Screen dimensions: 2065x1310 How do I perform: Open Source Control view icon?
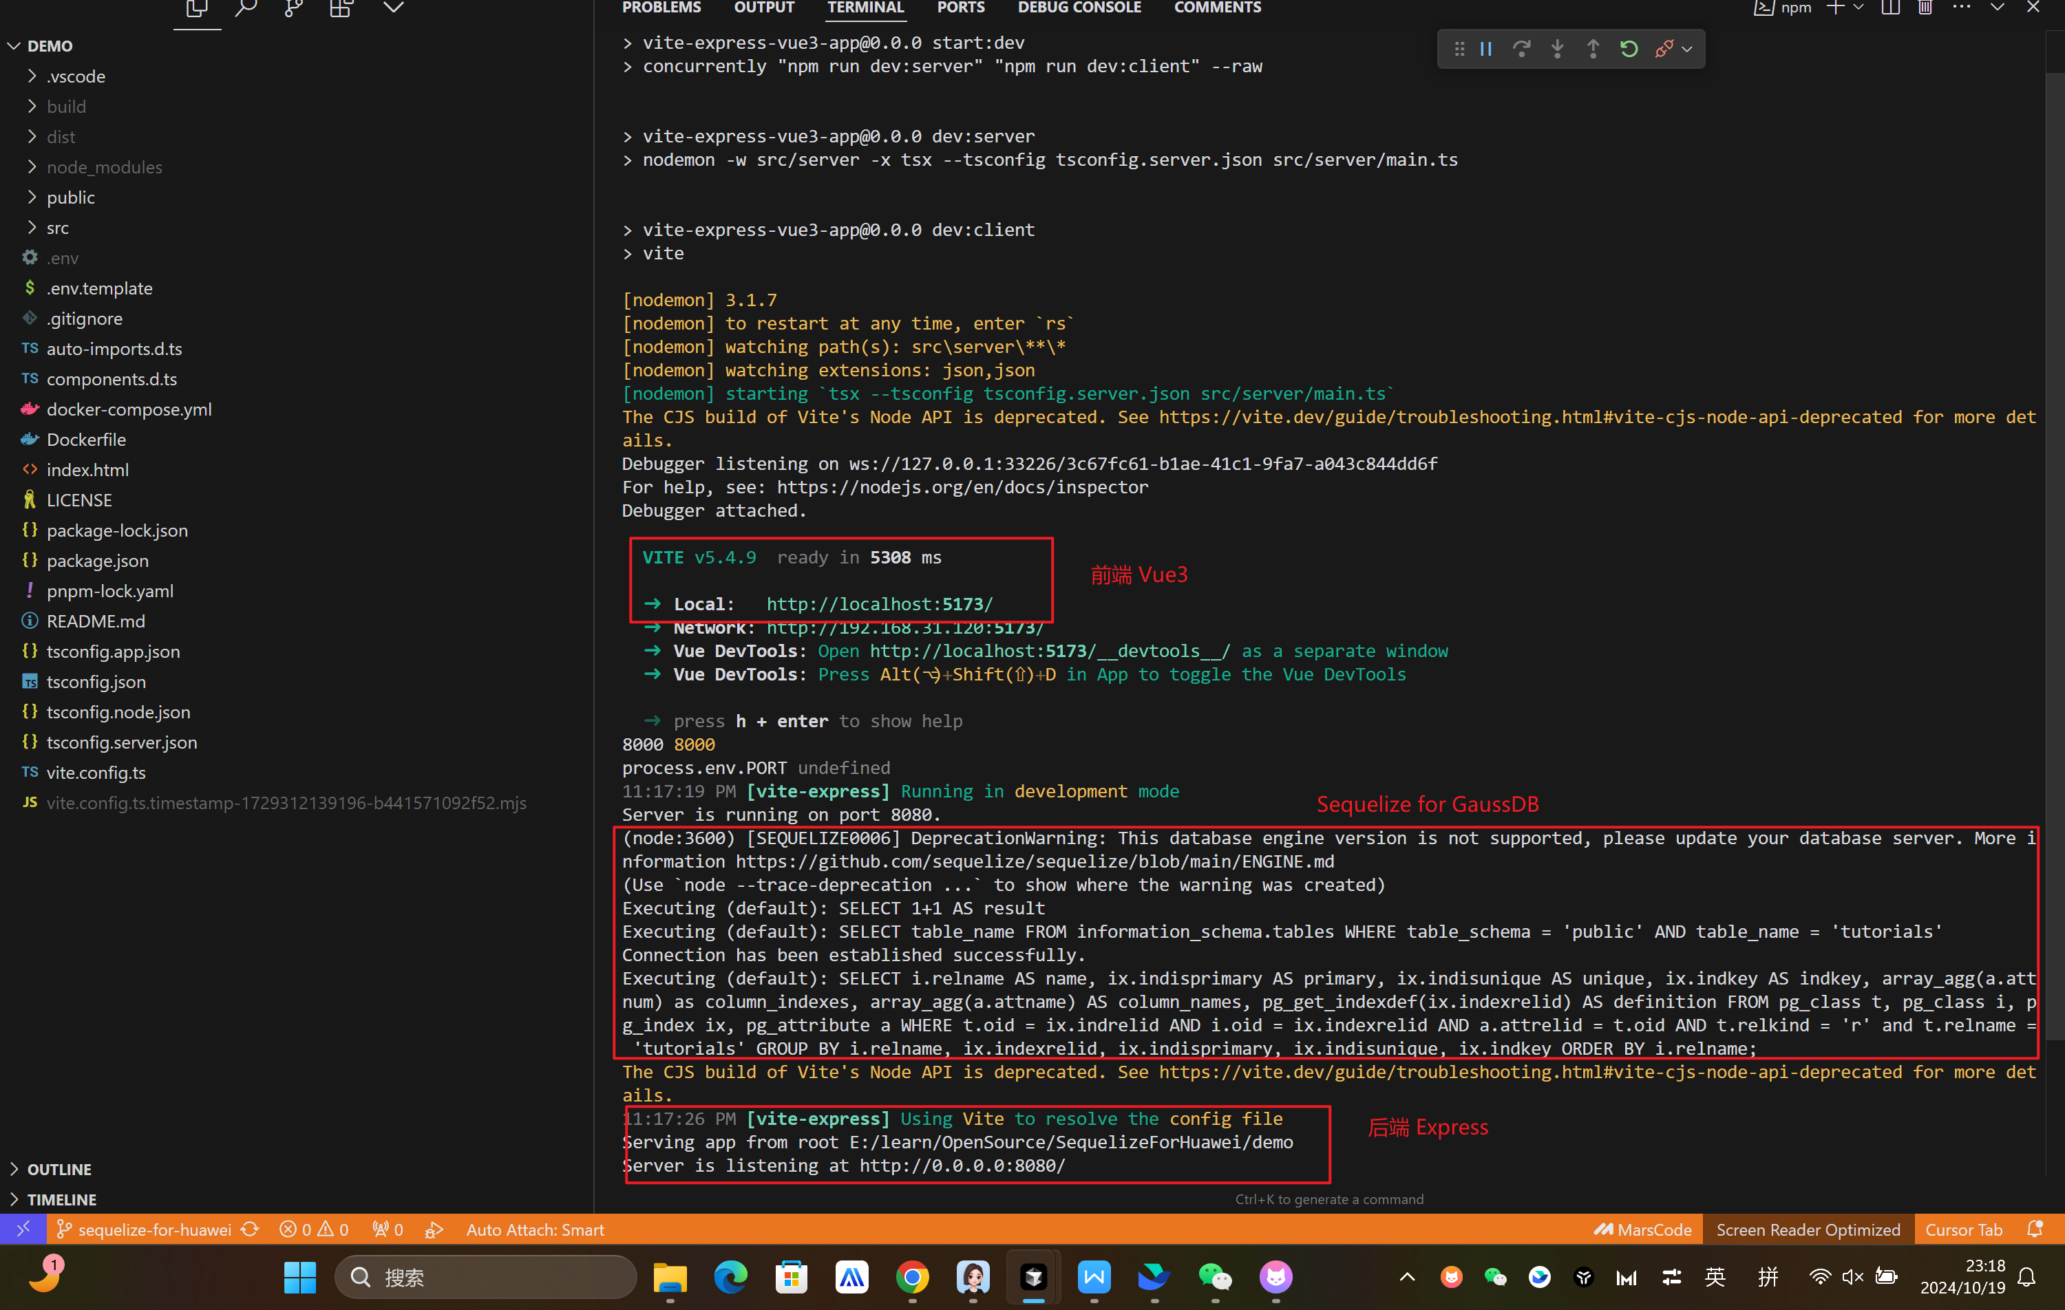(293, 8)
